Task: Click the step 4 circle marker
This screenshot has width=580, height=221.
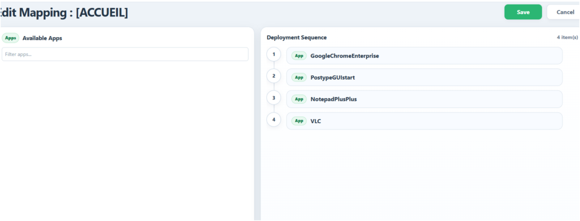Action: tap(274, 119)
